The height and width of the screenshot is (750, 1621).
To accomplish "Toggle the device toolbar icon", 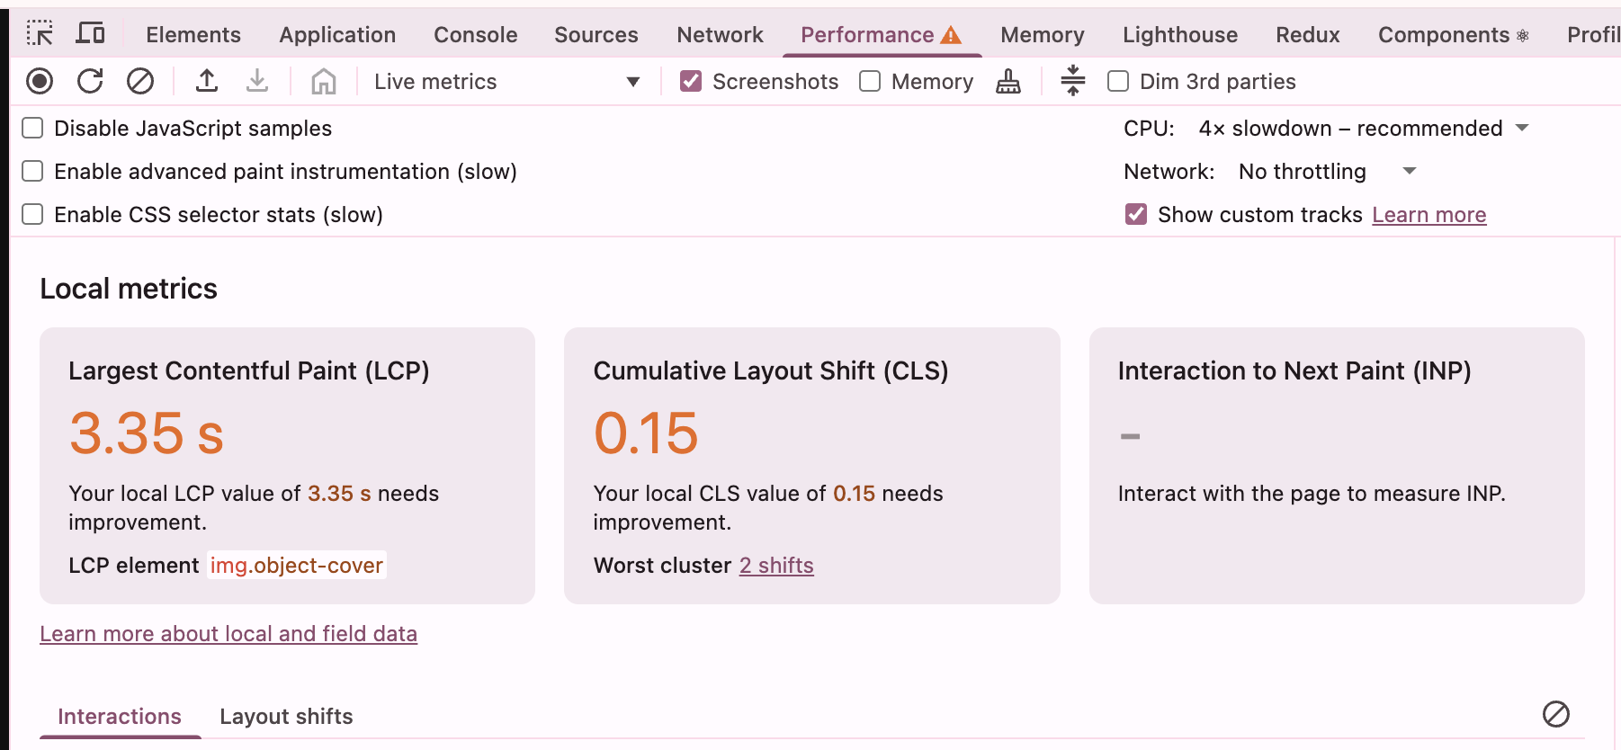I will pyautogui.click(x=90, y=33).
